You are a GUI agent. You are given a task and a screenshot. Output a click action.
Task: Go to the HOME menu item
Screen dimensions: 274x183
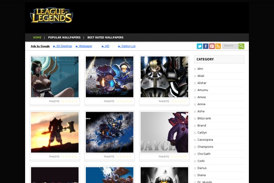pos(37,38)
